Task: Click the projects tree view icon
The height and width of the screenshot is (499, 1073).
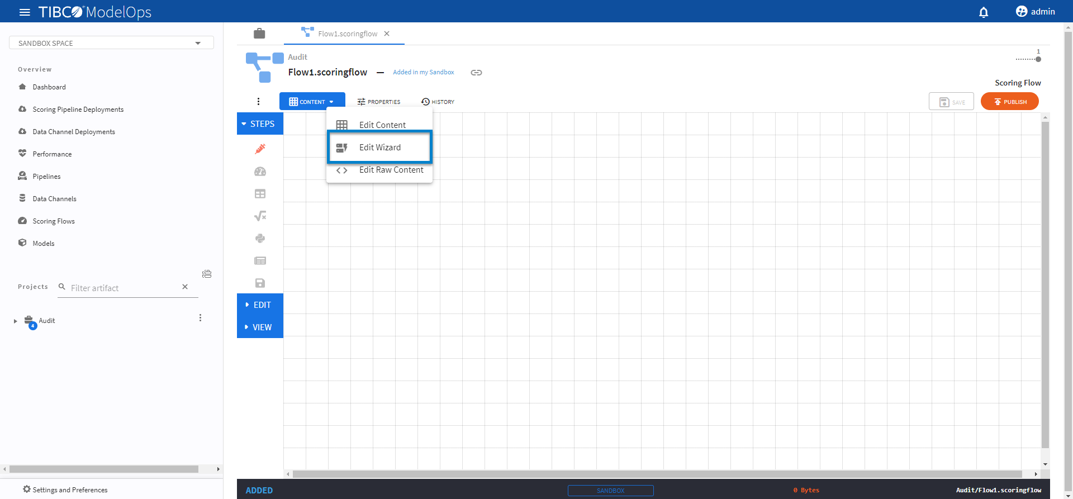Action: click(207, 274)
